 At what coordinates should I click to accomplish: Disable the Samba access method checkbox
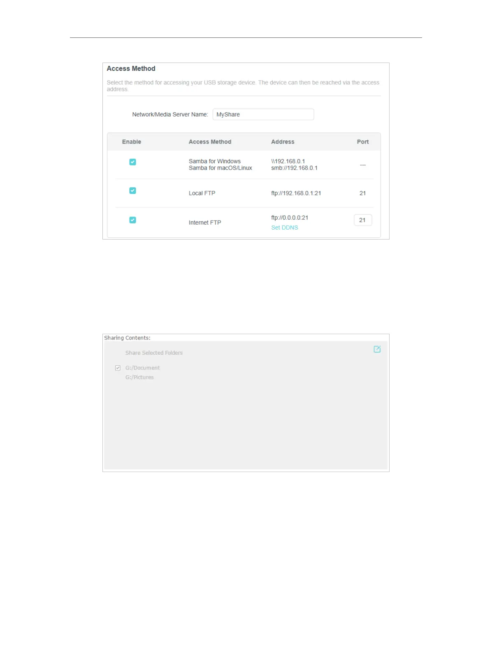tap(132, 162)
